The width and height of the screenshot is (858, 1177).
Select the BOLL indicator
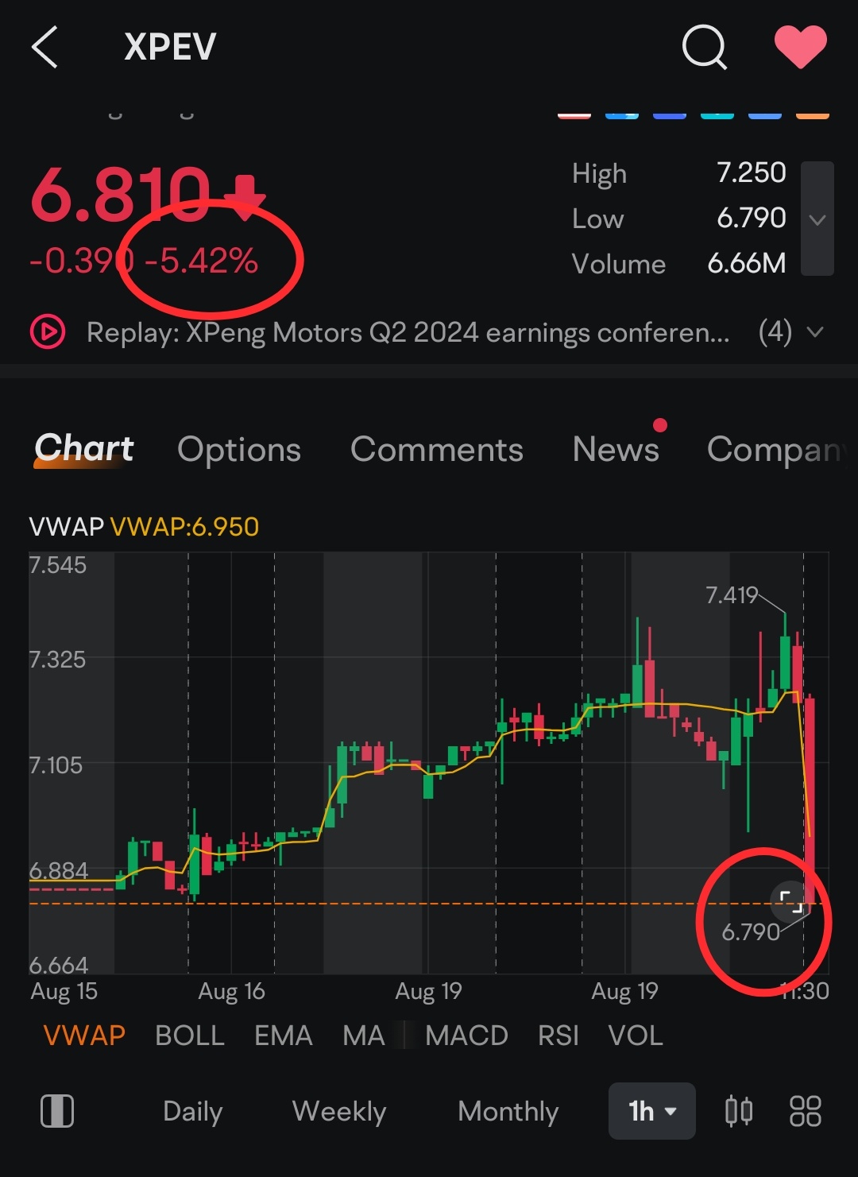pos(190,1036)
